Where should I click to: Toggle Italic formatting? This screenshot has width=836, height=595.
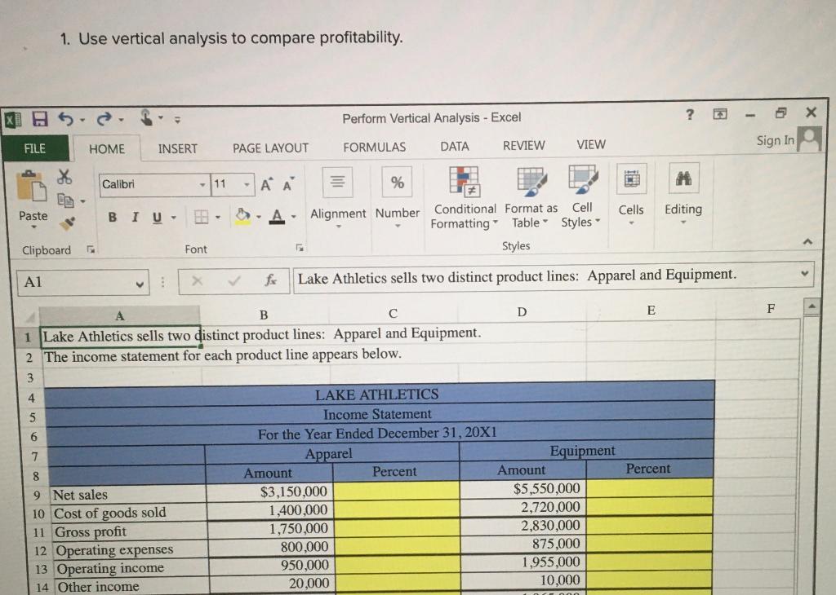136,217
